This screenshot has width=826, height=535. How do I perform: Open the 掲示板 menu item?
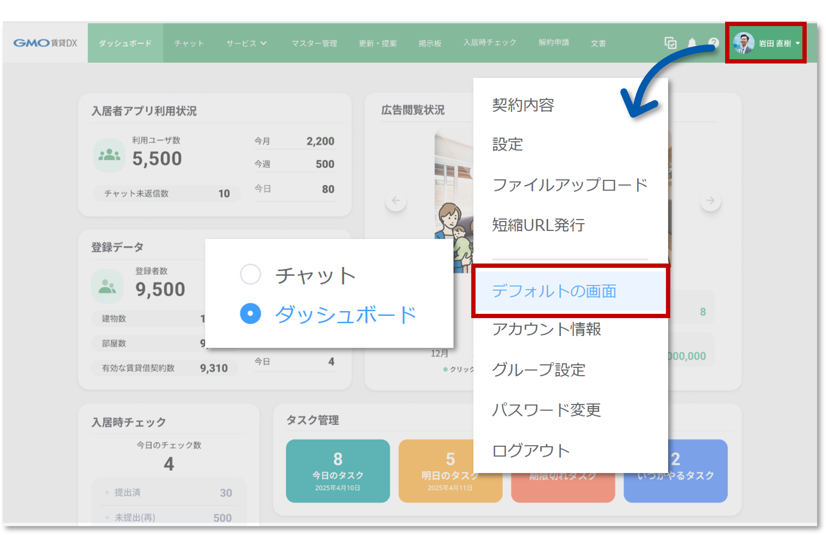tap(430, 43)
